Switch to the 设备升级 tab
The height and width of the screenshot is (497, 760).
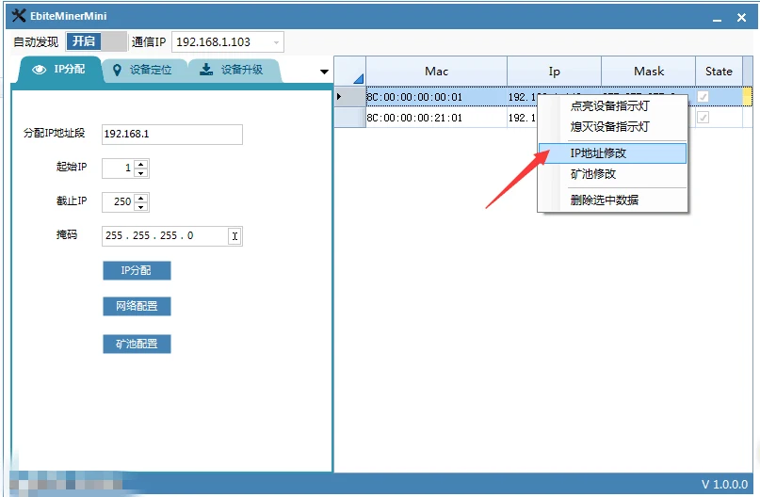(x=234, y=71)
